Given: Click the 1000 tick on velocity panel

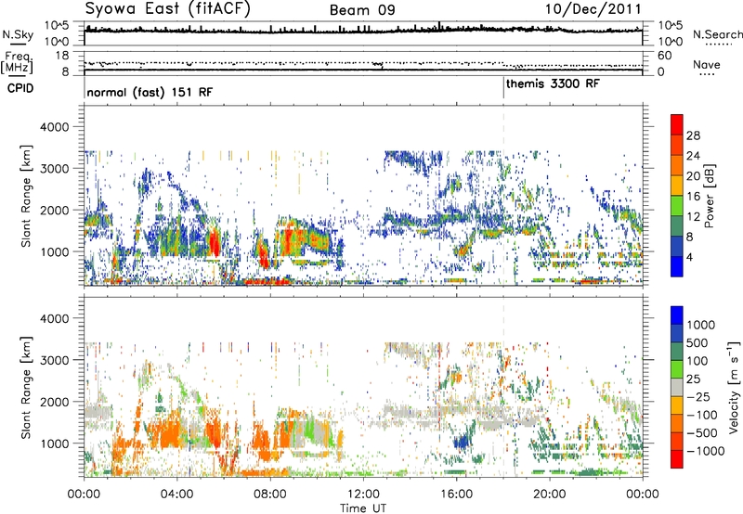Looking at the screenshot, I should (54, 443).
